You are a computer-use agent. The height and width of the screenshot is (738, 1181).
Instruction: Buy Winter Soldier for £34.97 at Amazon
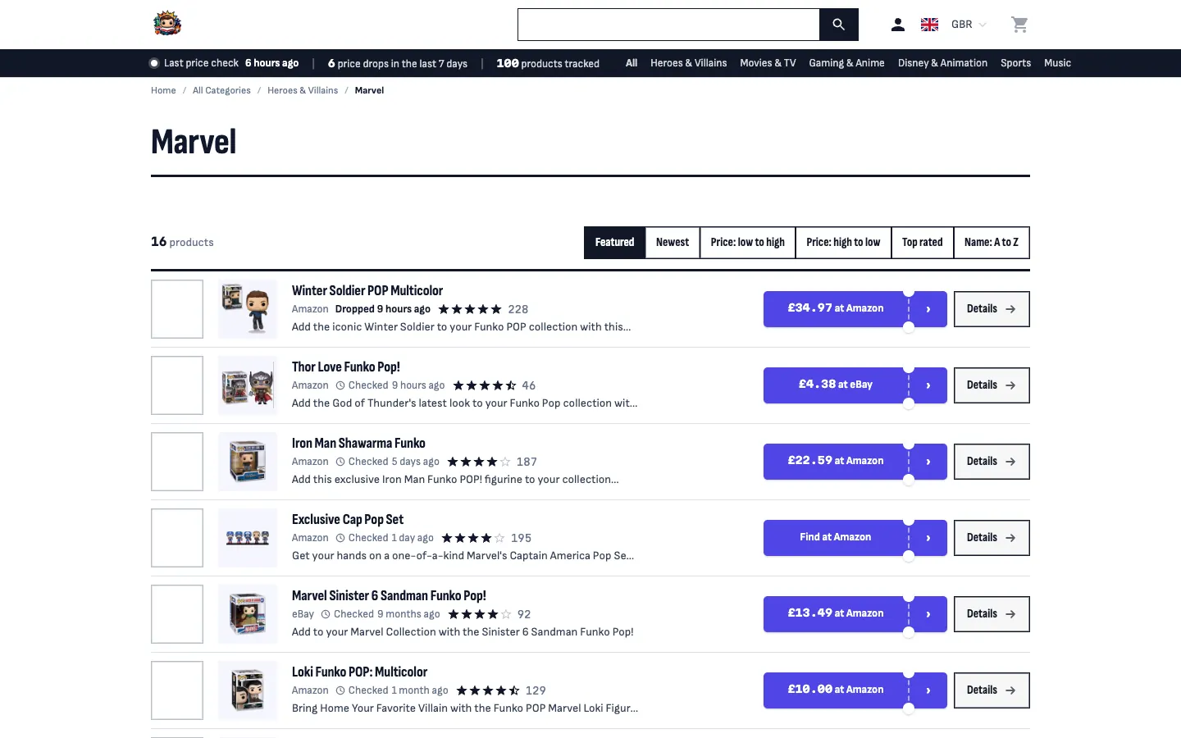point(836,309)
